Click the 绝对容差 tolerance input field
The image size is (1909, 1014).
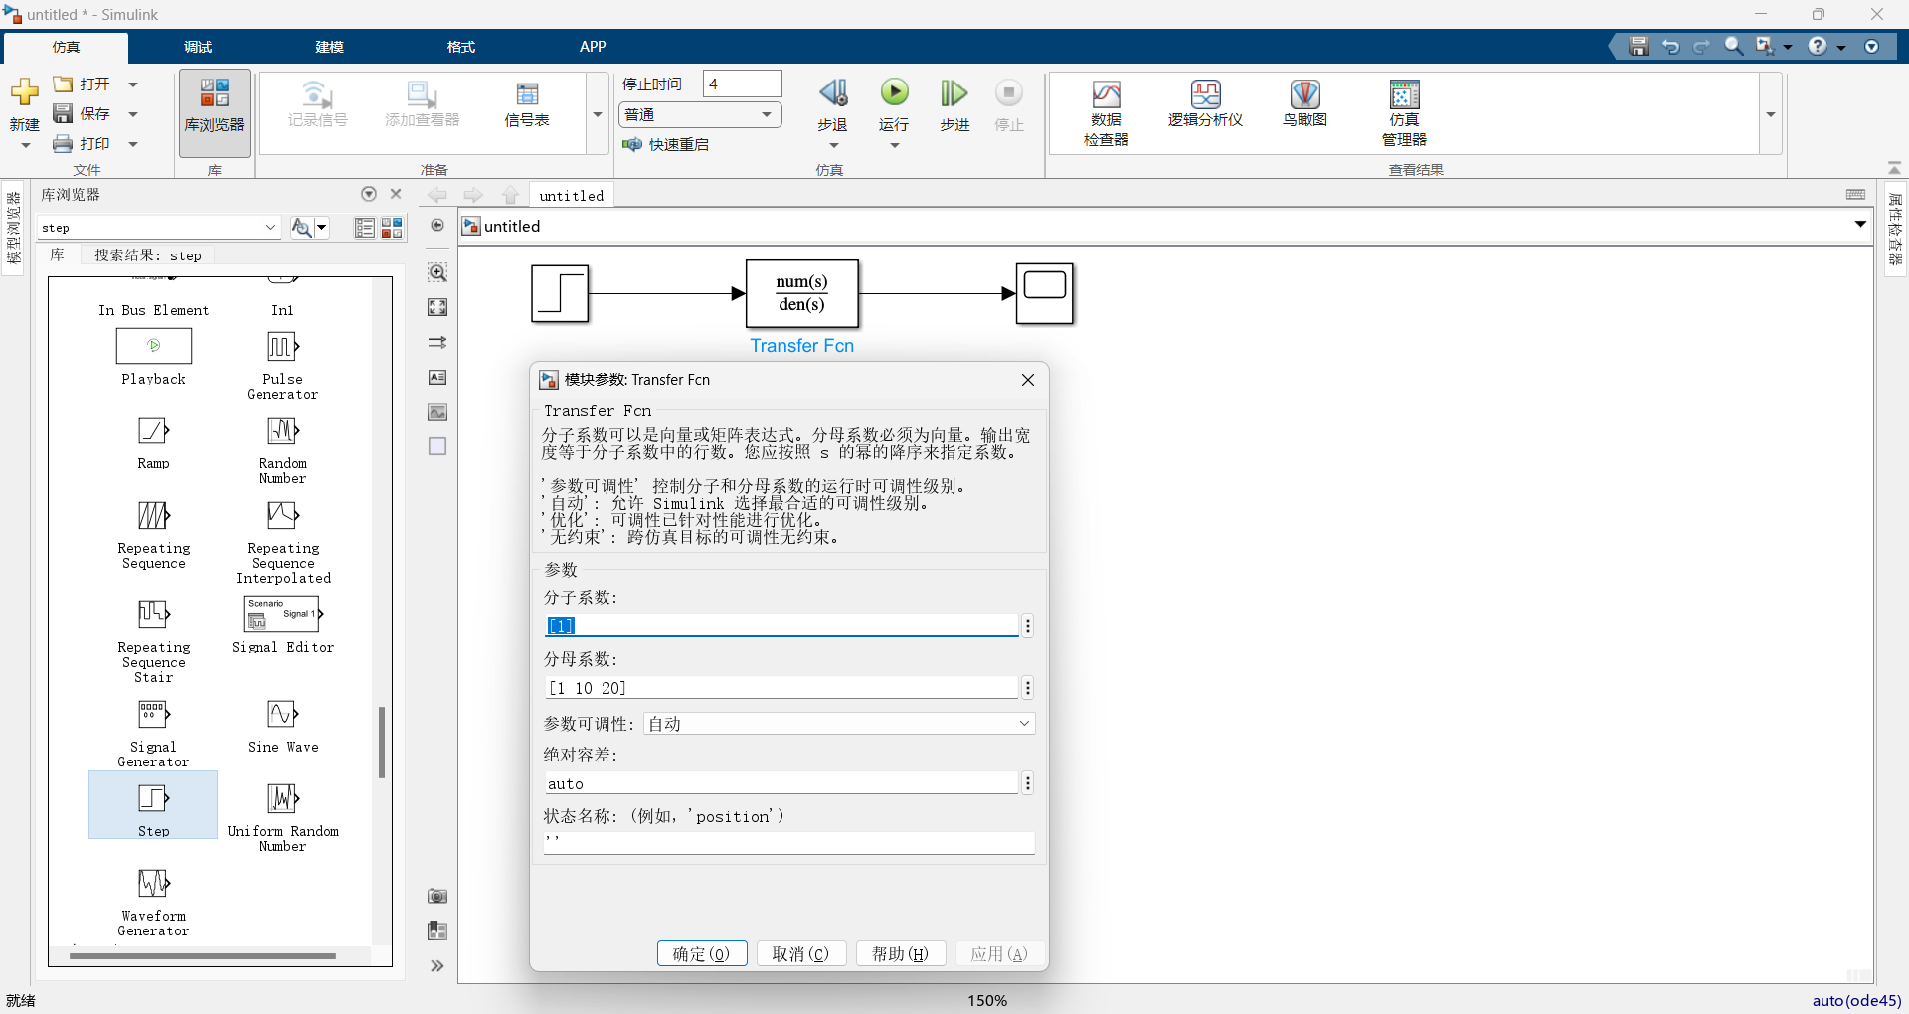coord(781,783)
